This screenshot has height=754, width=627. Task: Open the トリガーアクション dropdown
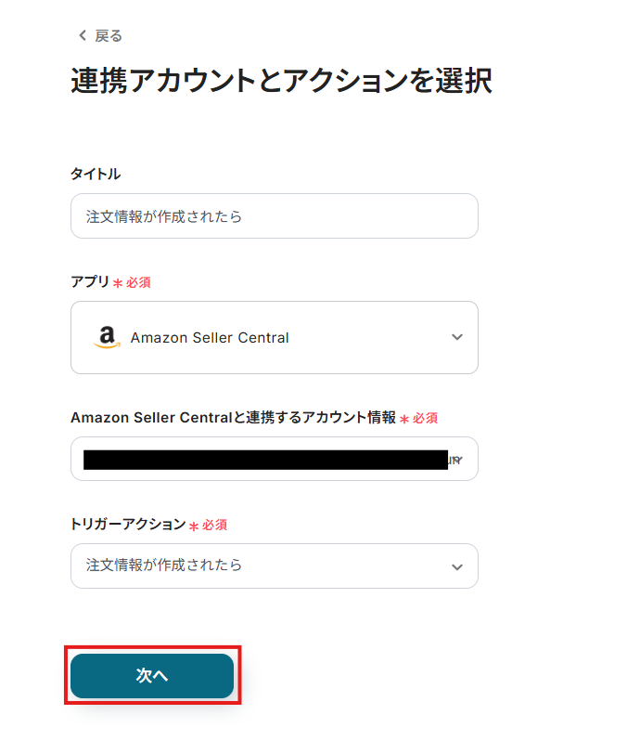275,565
